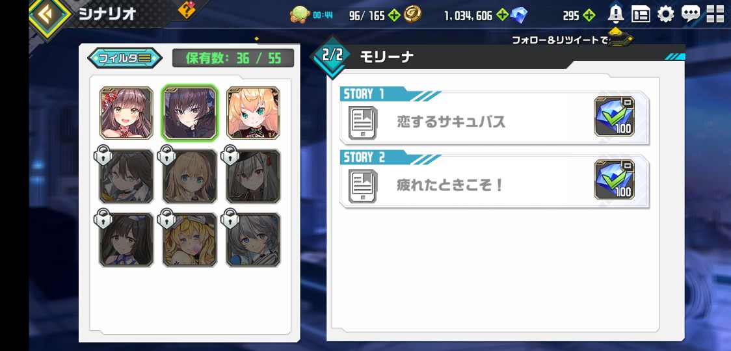Open the grid menu icon
The height and width of the screenshot is (351, 731).
pos(715,14)
